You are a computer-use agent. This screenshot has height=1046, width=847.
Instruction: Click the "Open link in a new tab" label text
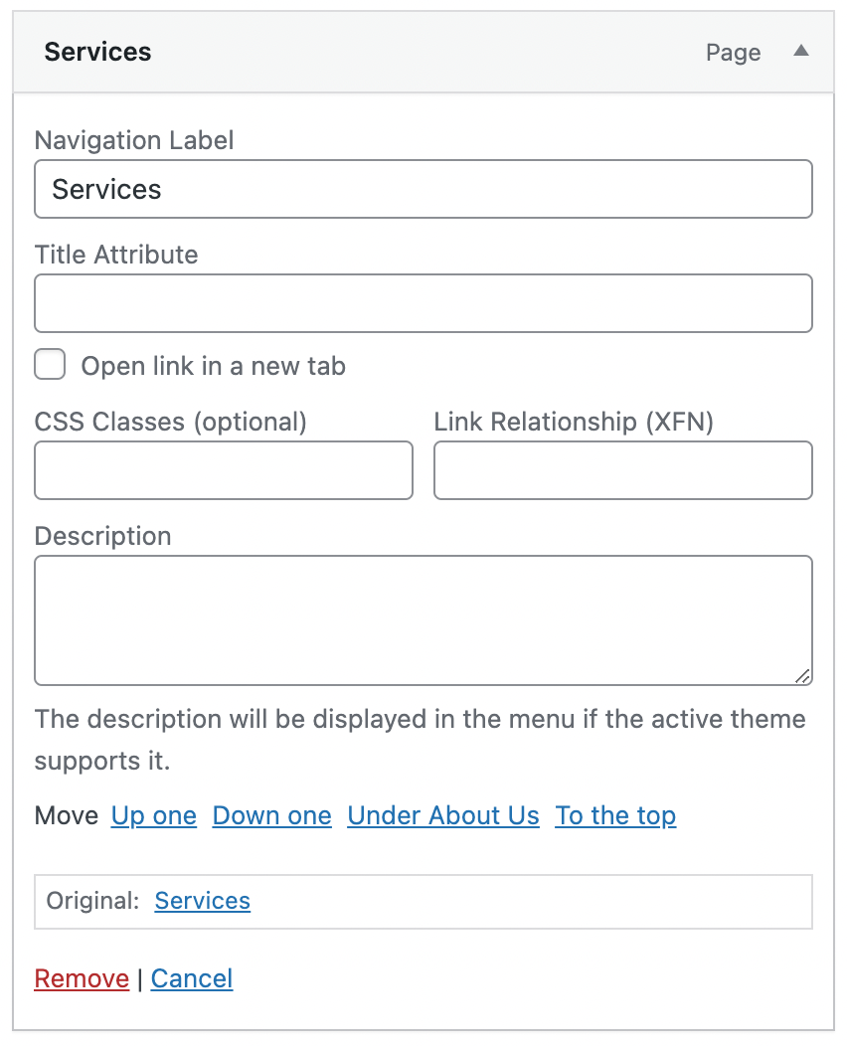[x=213, y=366]
